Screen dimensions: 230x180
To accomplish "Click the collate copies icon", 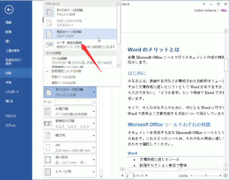I will 48,124.
